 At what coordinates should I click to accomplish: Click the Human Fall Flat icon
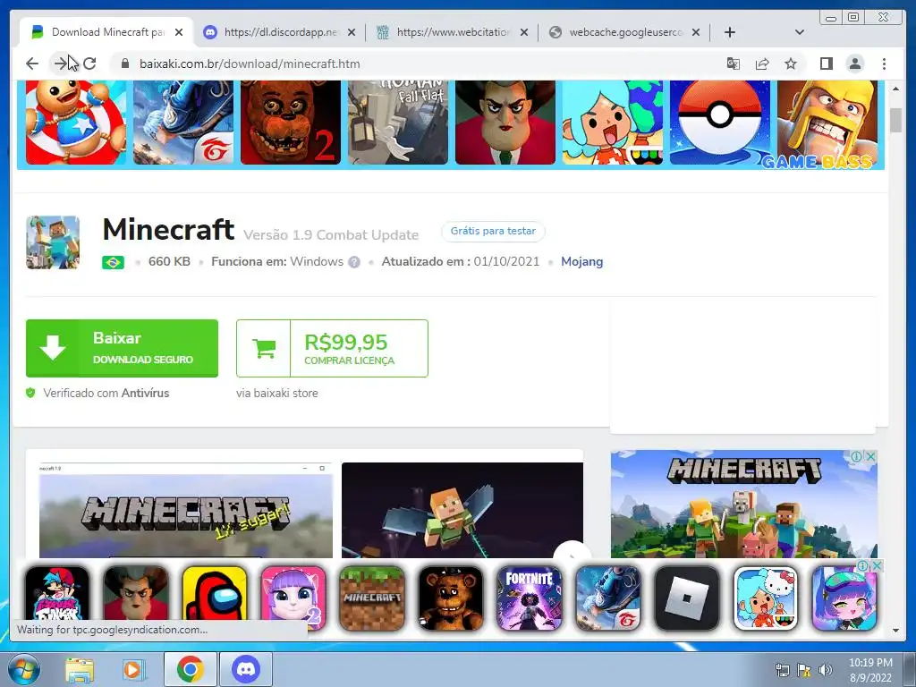tap(398, 123)
